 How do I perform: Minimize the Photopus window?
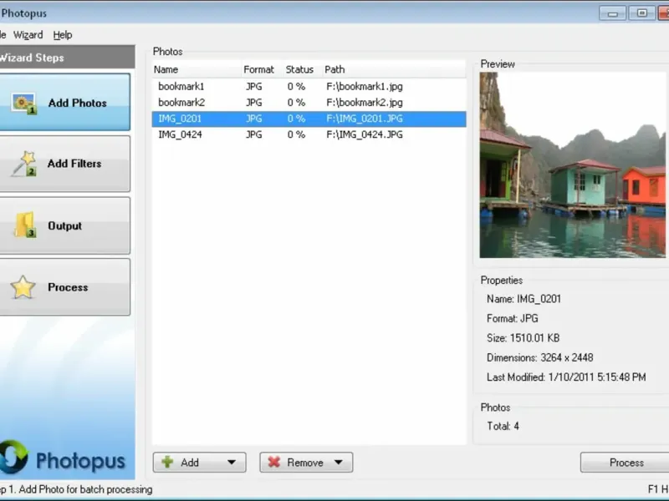point(612,13)
